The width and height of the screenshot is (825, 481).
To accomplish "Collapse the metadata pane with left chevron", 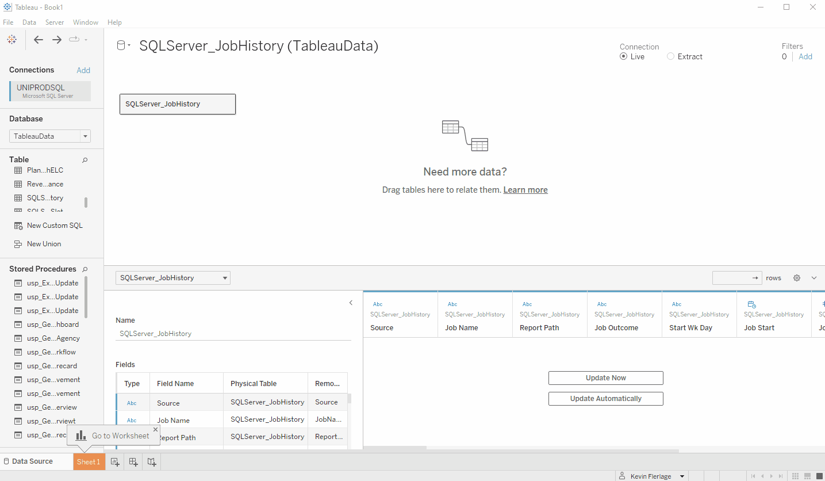I will (351, 303).
